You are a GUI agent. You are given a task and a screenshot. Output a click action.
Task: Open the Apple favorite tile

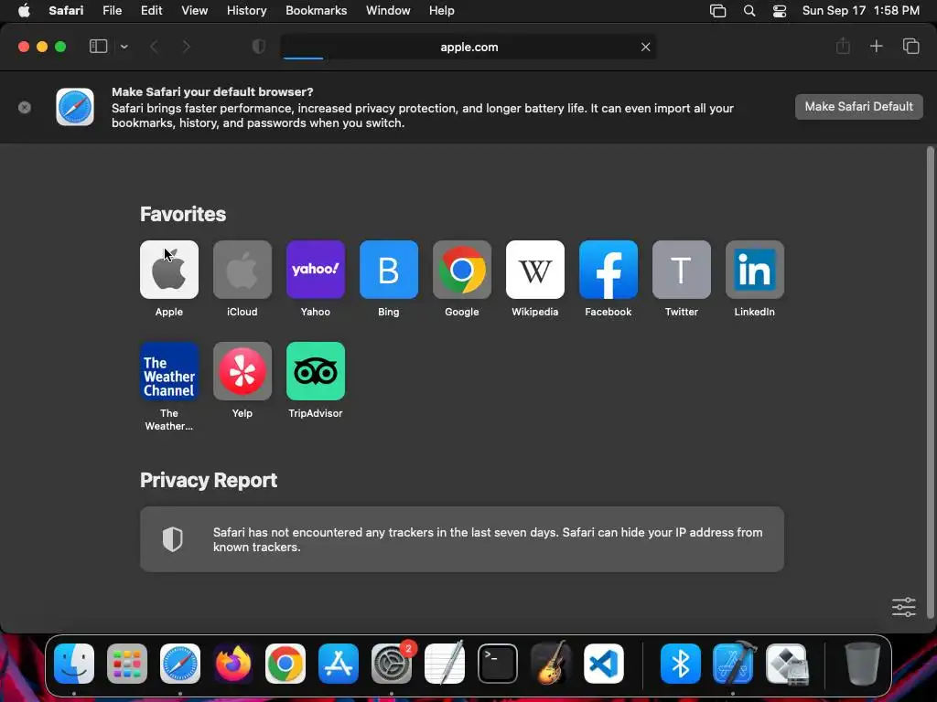169,270
